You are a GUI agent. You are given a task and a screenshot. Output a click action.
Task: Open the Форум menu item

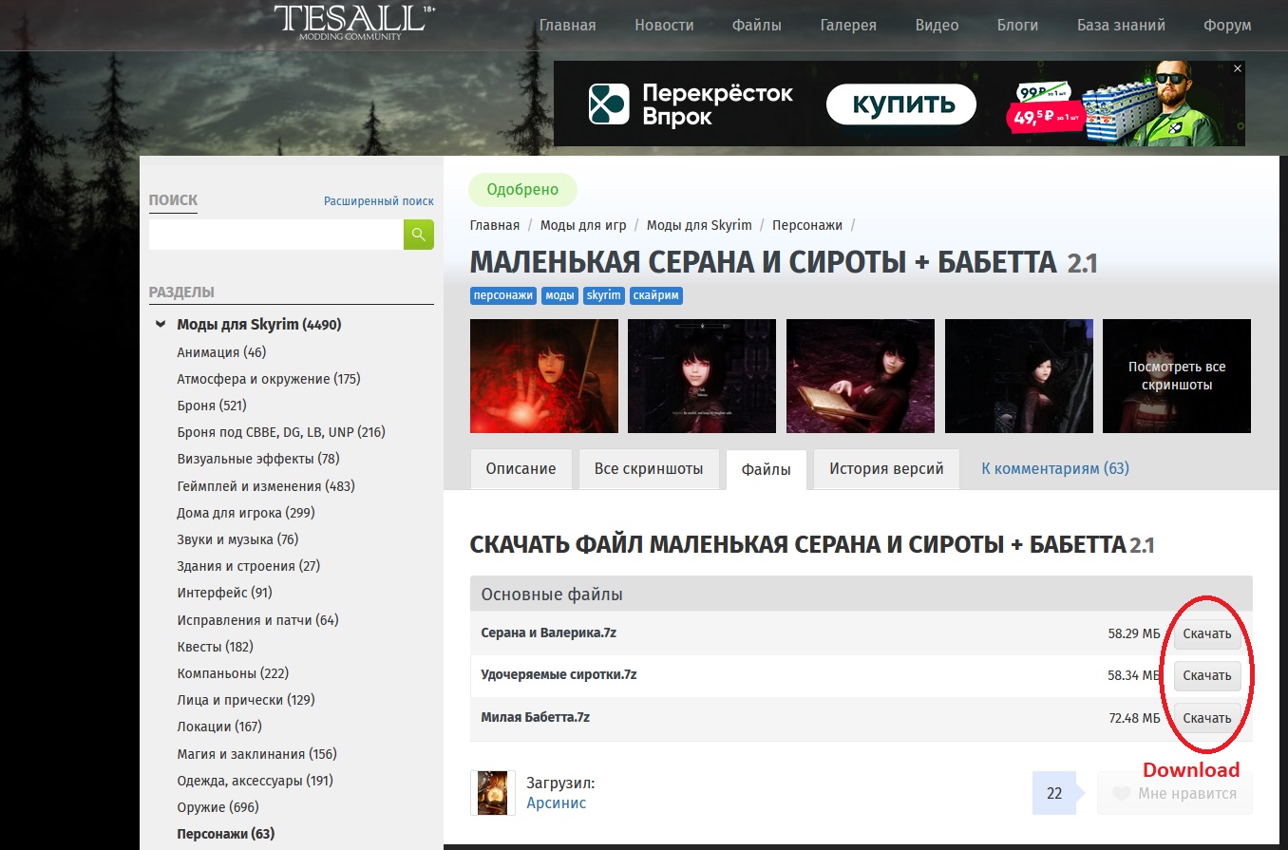[1227, 26]
